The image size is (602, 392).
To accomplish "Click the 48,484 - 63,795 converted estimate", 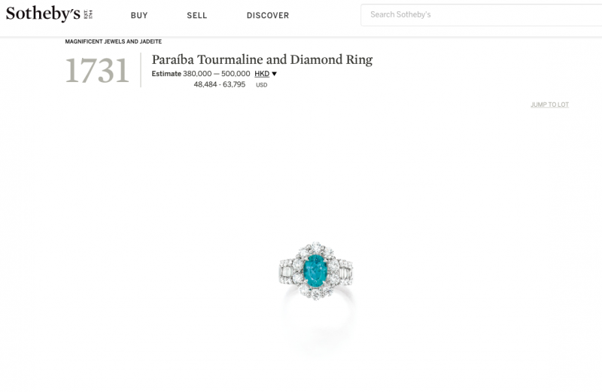I will [x=219, y=84].
